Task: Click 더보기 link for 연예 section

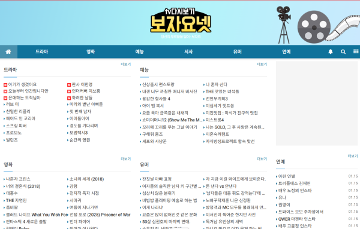Action: pyautogui.click(x=353, y=156)
